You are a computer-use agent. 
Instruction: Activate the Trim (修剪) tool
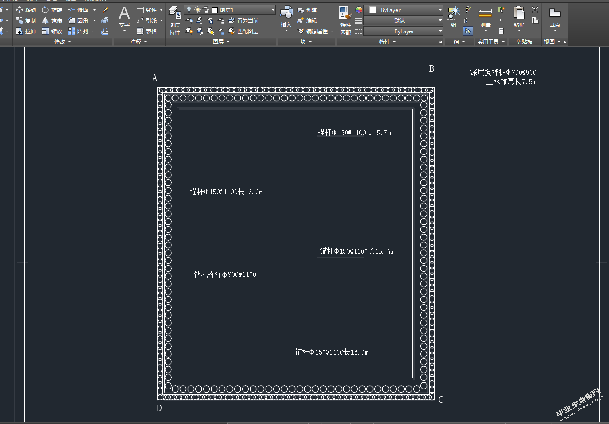[x=78, y=10]
